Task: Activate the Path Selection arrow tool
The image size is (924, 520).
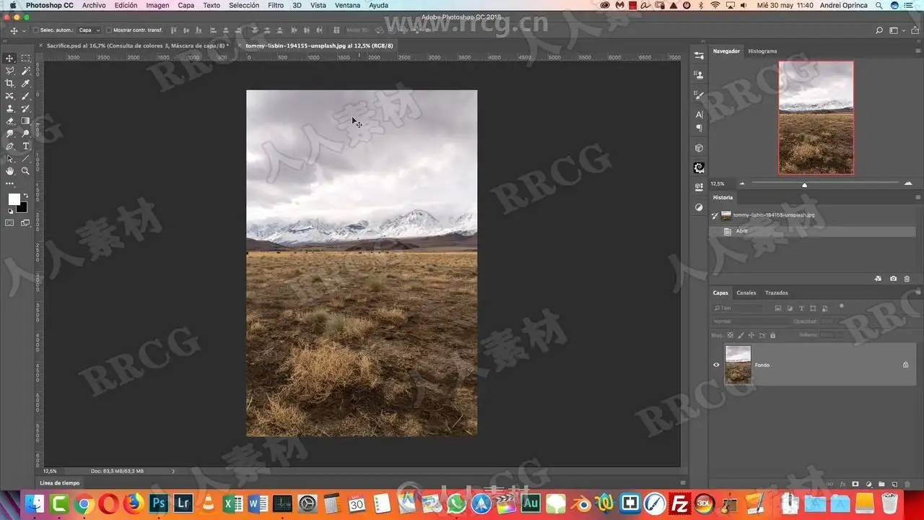Action: 10,158
